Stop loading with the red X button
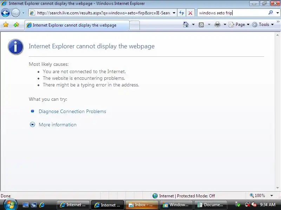281x210 pixels. click(x=190, y=13)
